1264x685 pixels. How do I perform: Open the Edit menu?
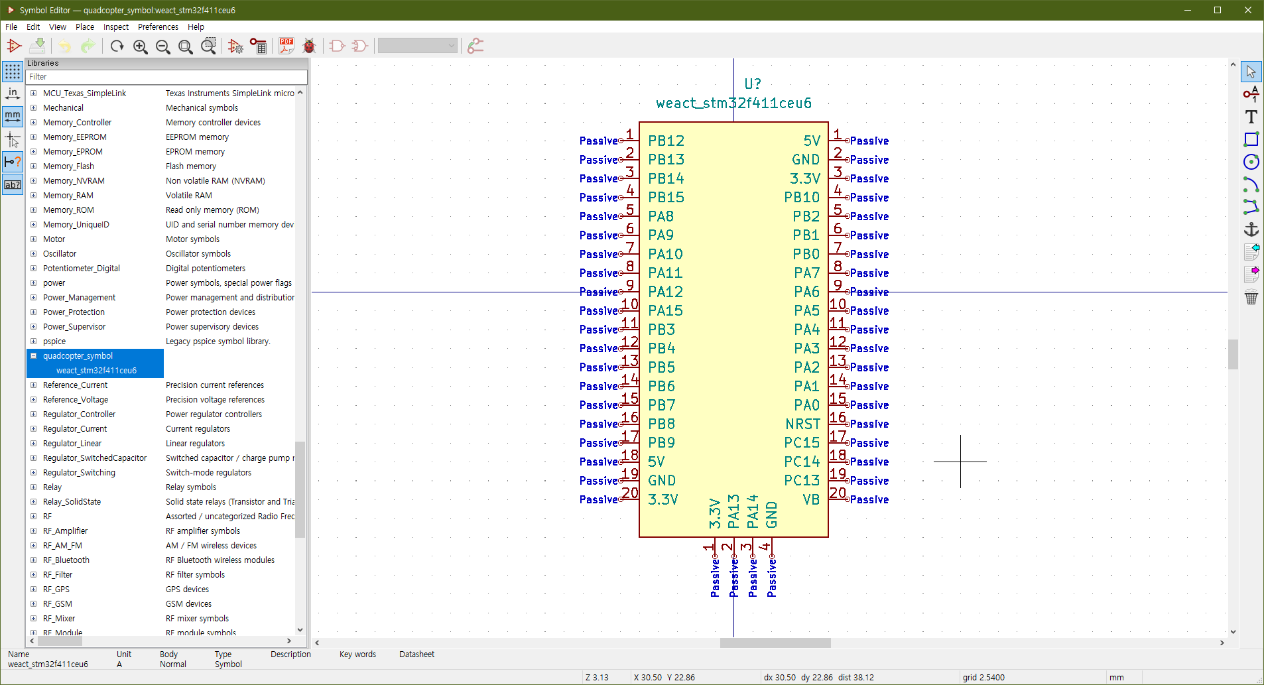click(33, 27)
